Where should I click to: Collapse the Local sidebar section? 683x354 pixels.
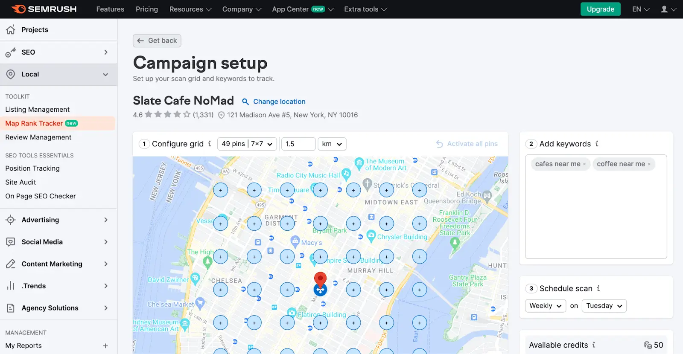[x=105, y=75]
